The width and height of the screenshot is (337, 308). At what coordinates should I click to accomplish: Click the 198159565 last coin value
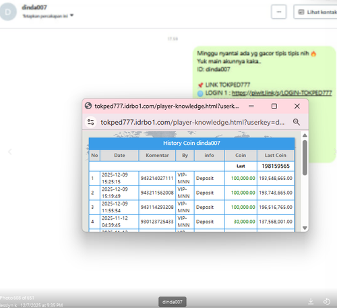click(276, 166)
